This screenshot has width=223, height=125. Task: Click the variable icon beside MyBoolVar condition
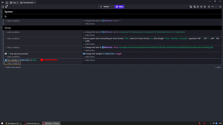(x=6, y=60)
